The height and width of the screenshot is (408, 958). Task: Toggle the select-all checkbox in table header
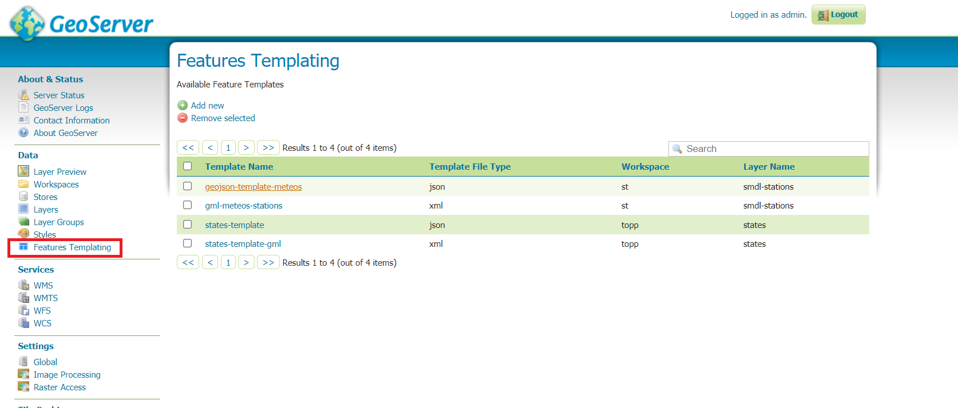187,166
